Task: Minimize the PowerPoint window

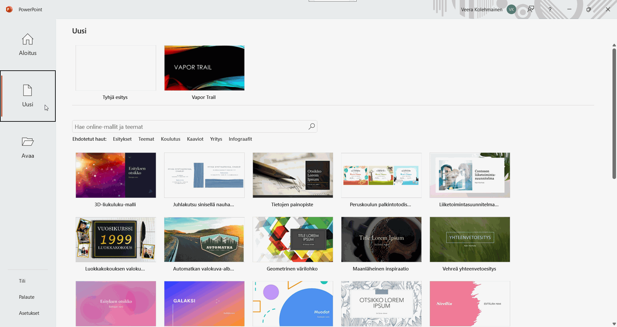Action: click(569, 9)
